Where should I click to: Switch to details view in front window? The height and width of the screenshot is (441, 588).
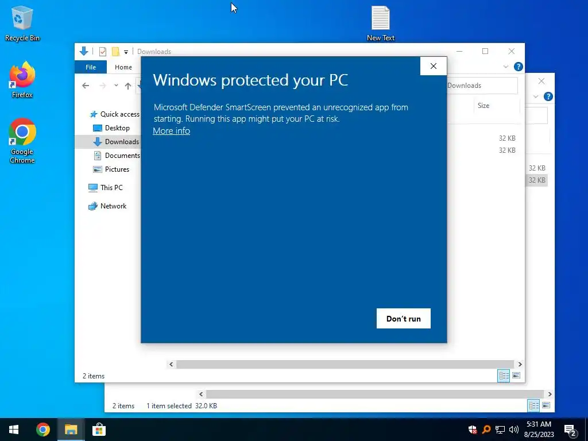(x=504, y=376)
